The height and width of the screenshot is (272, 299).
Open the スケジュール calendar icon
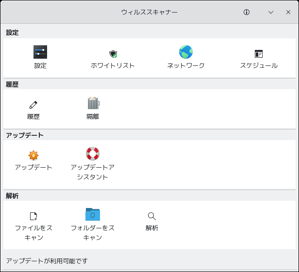tap(259, 53)
